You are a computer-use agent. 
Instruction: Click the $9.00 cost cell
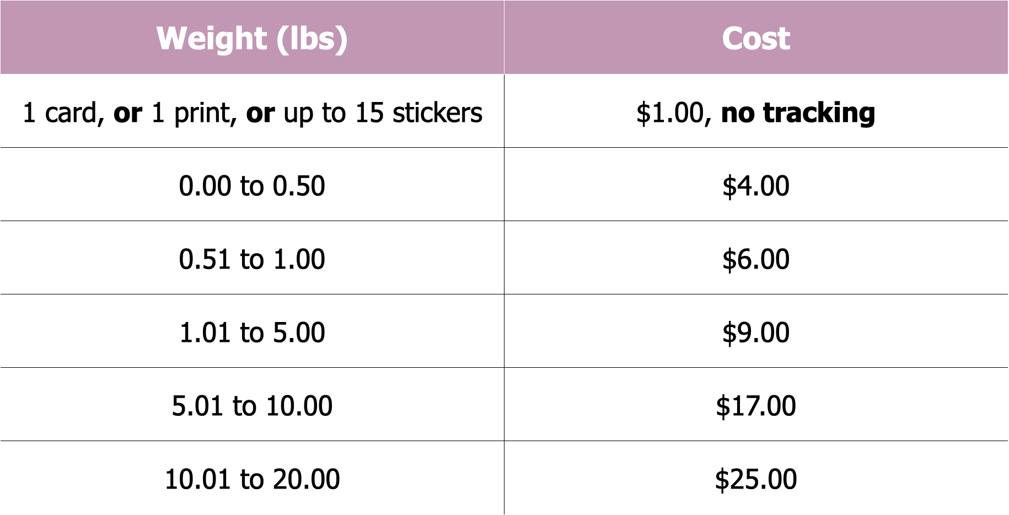pos(756,331)
